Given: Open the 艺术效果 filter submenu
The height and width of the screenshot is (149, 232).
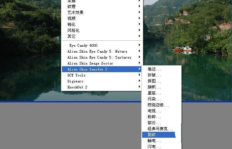Looking at the screenshot, I should pyautogui.click(x=102, y=13).
